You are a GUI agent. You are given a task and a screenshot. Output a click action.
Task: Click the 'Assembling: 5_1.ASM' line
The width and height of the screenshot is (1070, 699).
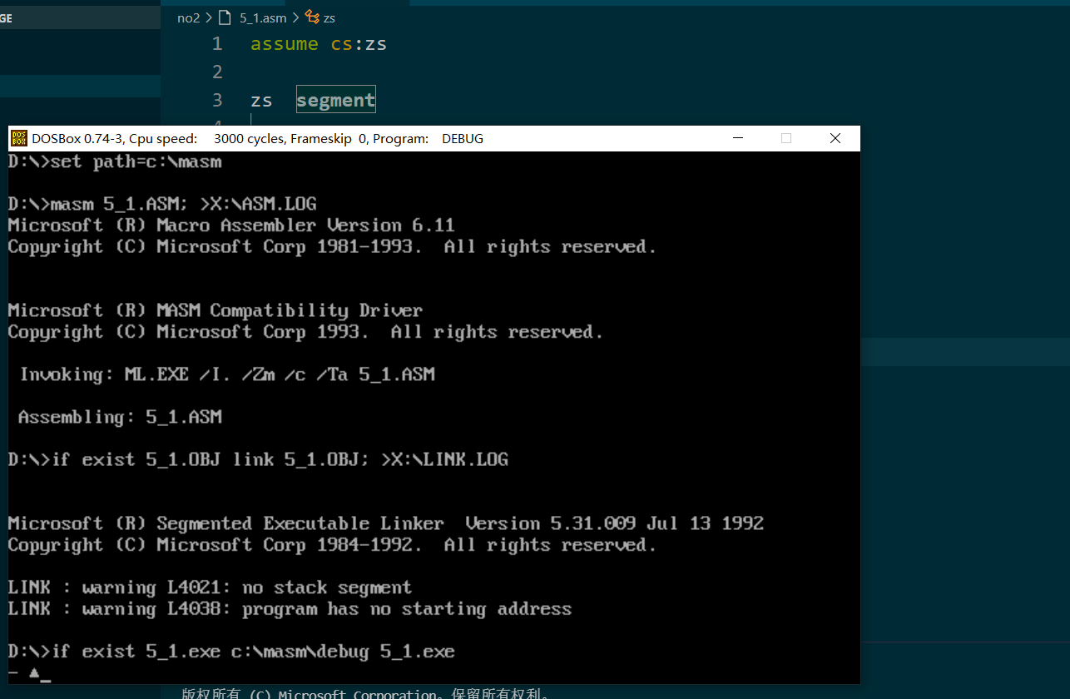[121, 417]
